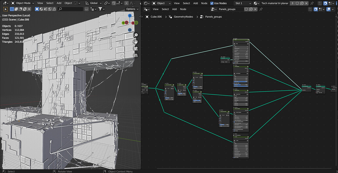Toggle the snap magnet icon
The image size is (338, 173).
(114, 3)
